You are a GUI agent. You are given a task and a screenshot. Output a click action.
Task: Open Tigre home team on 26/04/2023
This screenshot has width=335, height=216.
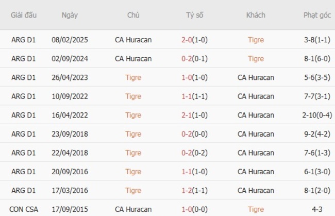(133, 78)
